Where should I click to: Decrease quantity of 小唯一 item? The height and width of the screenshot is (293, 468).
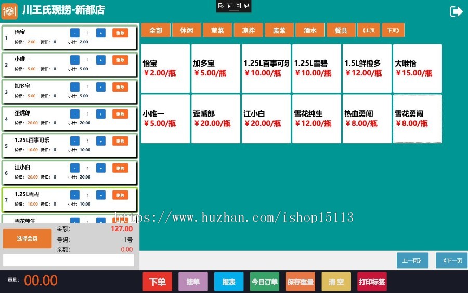coord(74,60)
